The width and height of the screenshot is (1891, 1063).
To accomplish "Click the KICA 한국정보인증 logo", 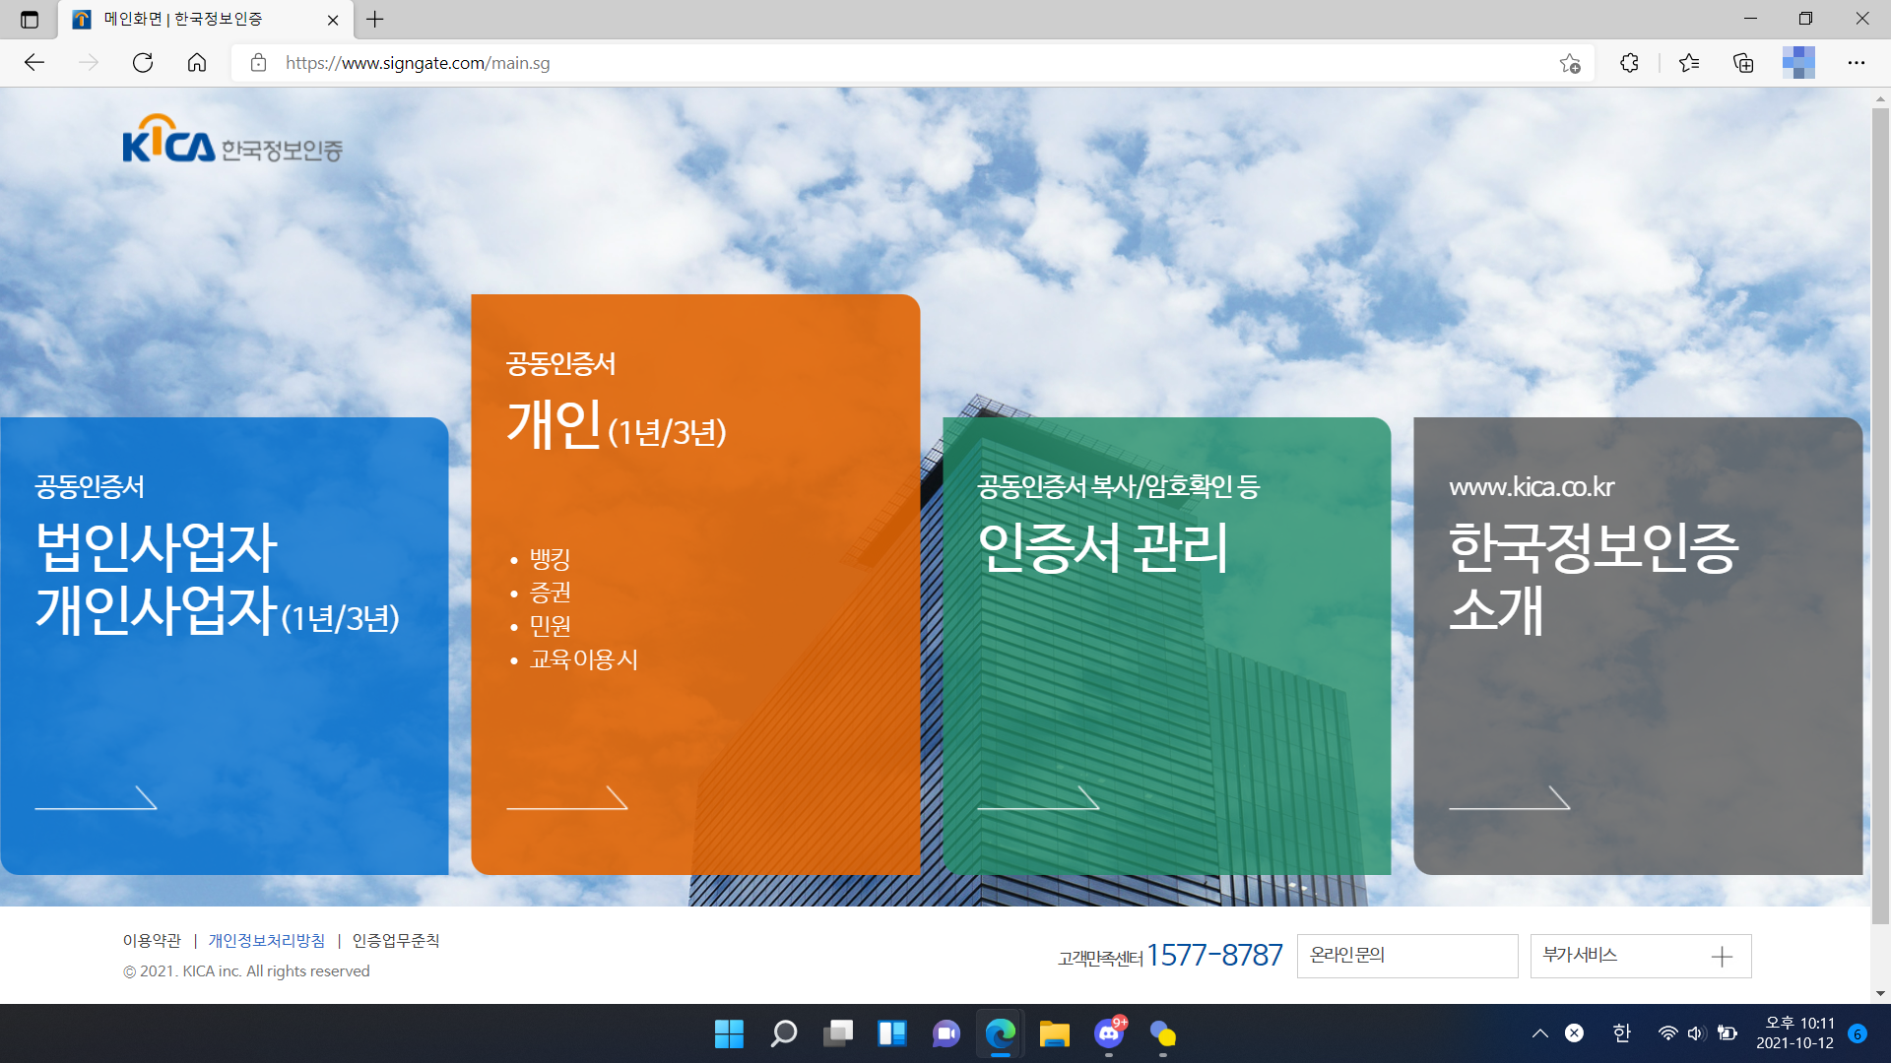I will click(x=232, y=140).
